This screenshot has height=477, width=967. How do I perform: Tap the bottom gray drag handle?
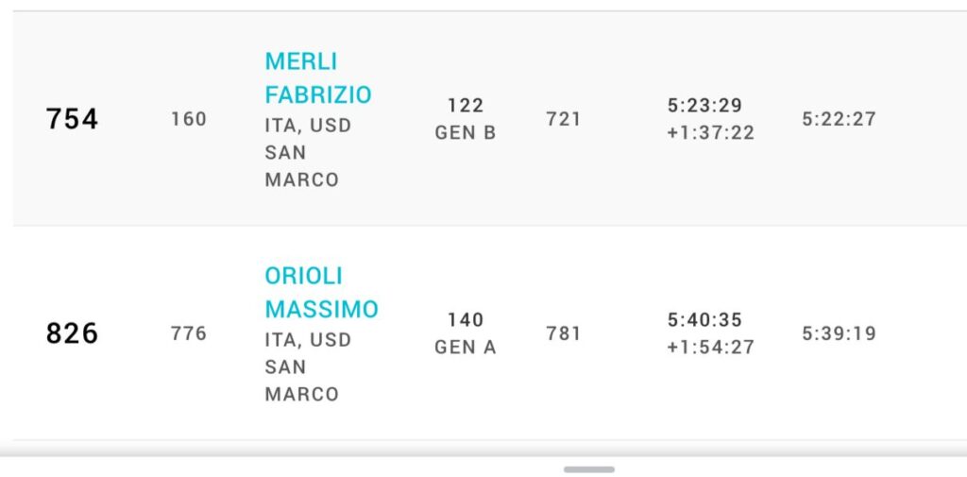pyautogui.click(x=589, y=469)
